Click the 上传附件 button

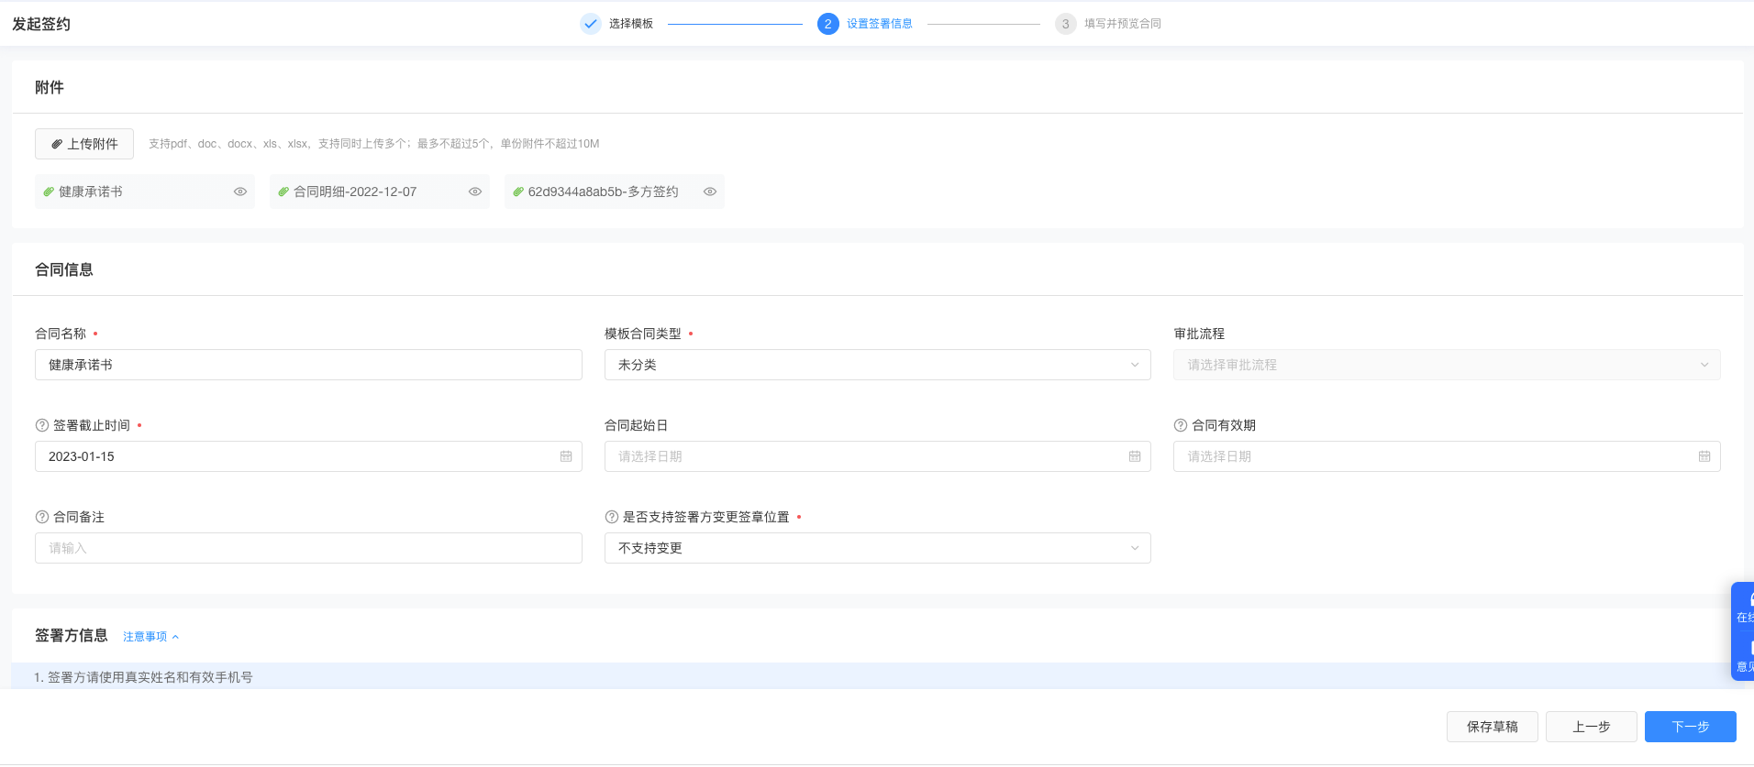[x=84, y=144]
